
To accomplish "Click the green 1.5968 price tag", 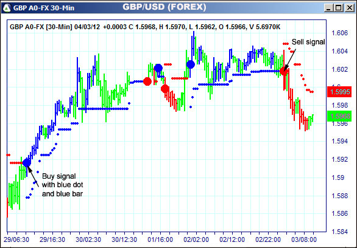I will pos(339,116).
